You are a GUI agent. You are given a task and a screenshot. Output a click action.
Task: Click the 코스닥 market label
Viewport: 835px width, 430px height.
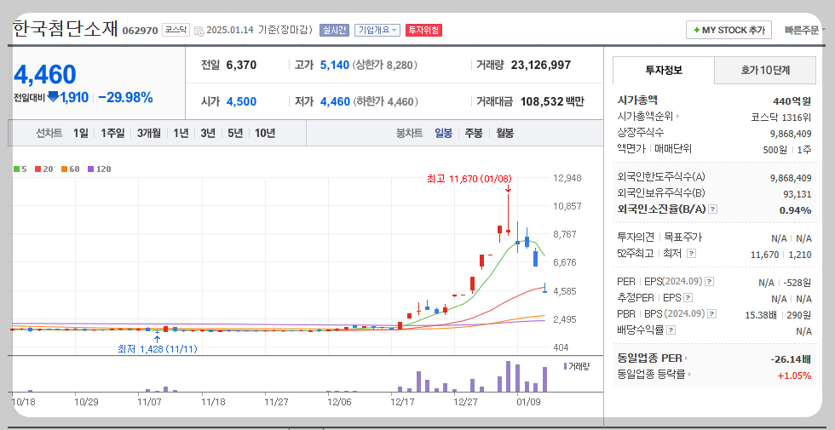click(x=176, y=30)
